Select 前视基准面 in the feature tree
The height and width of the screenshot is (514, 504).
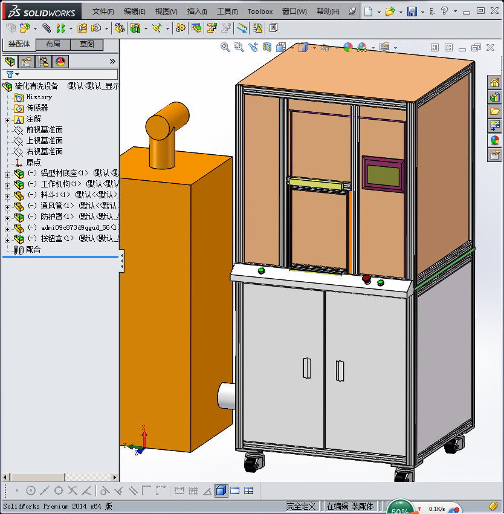44,130
